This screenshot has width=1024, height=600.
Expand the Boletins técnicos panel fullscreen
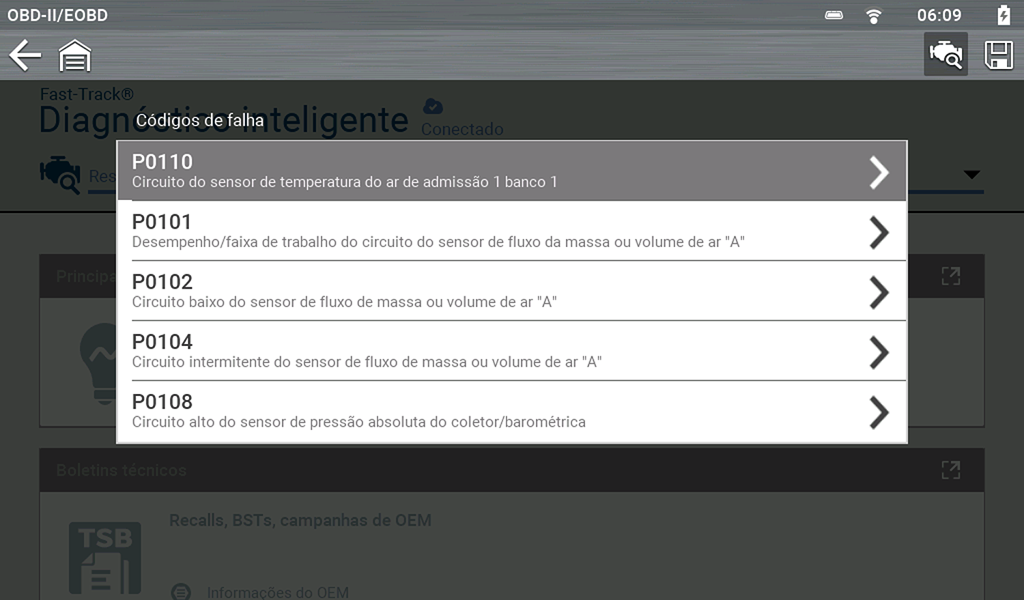click(x=950, y=470)
